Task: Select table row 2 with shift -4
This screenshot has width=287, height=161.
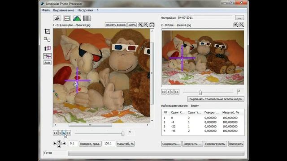Action: pyautogui.click(x=203, y=122)
